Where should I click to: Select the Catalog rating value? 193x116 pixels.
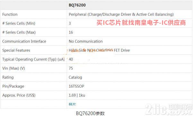75,77
